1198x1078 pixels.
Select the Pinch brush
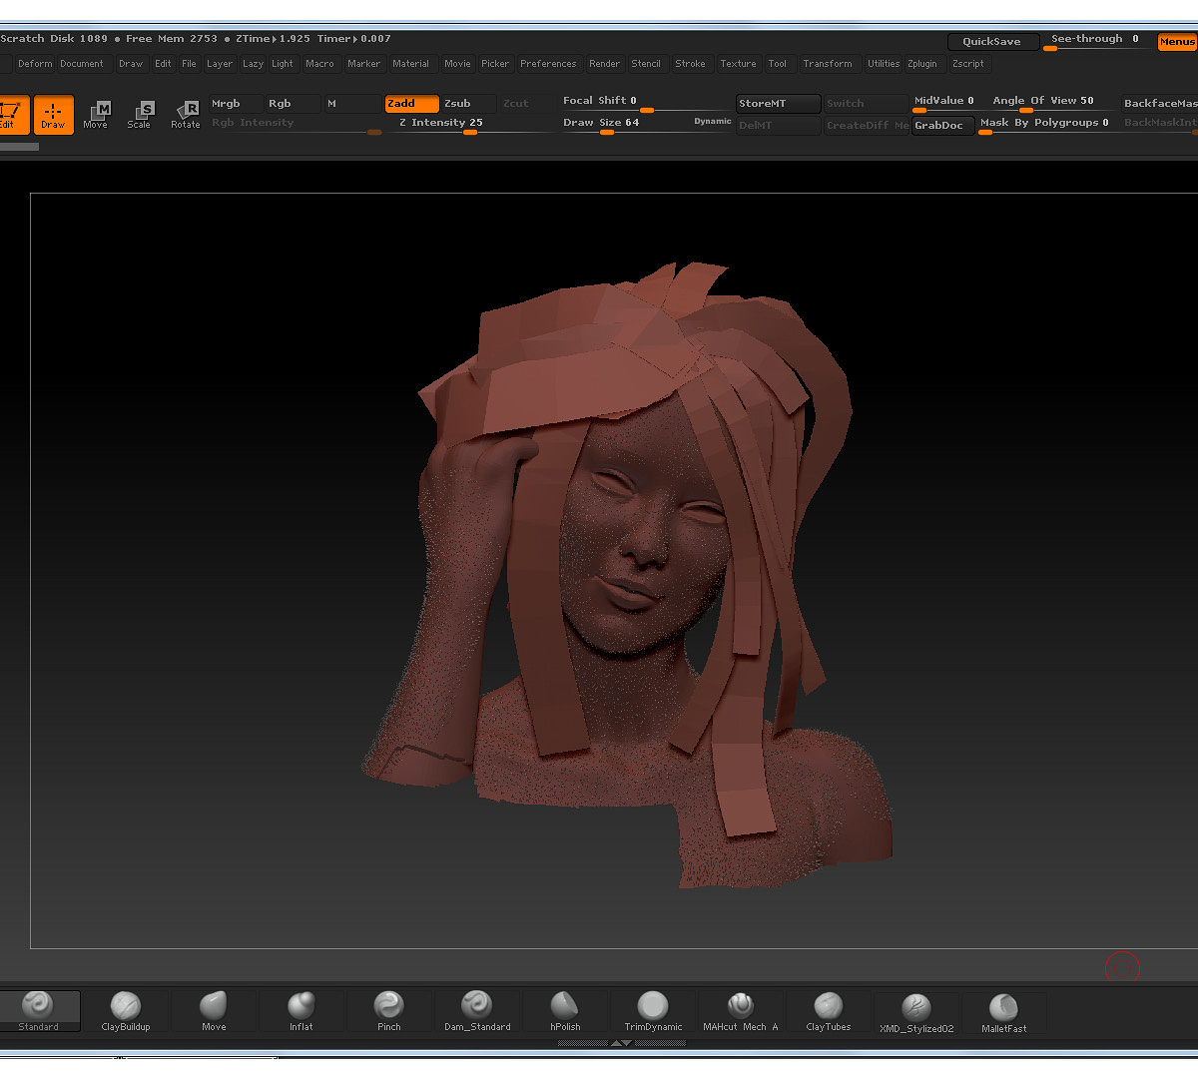tap(389, 1011)
